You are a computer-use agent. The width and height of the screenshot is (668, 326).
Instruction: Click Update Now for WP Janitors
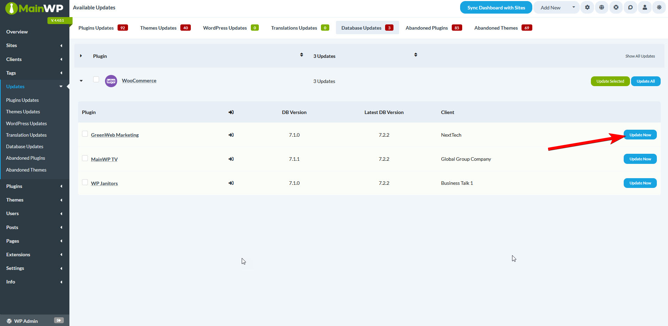click(x=640, y=183)
